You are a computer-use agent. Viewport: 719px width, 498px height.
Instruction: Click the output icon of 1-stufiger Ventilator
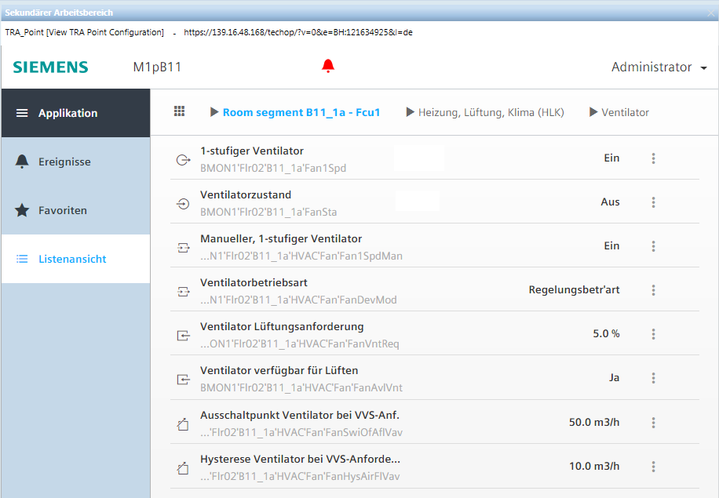pyautogui.click(x=183, y=159)
